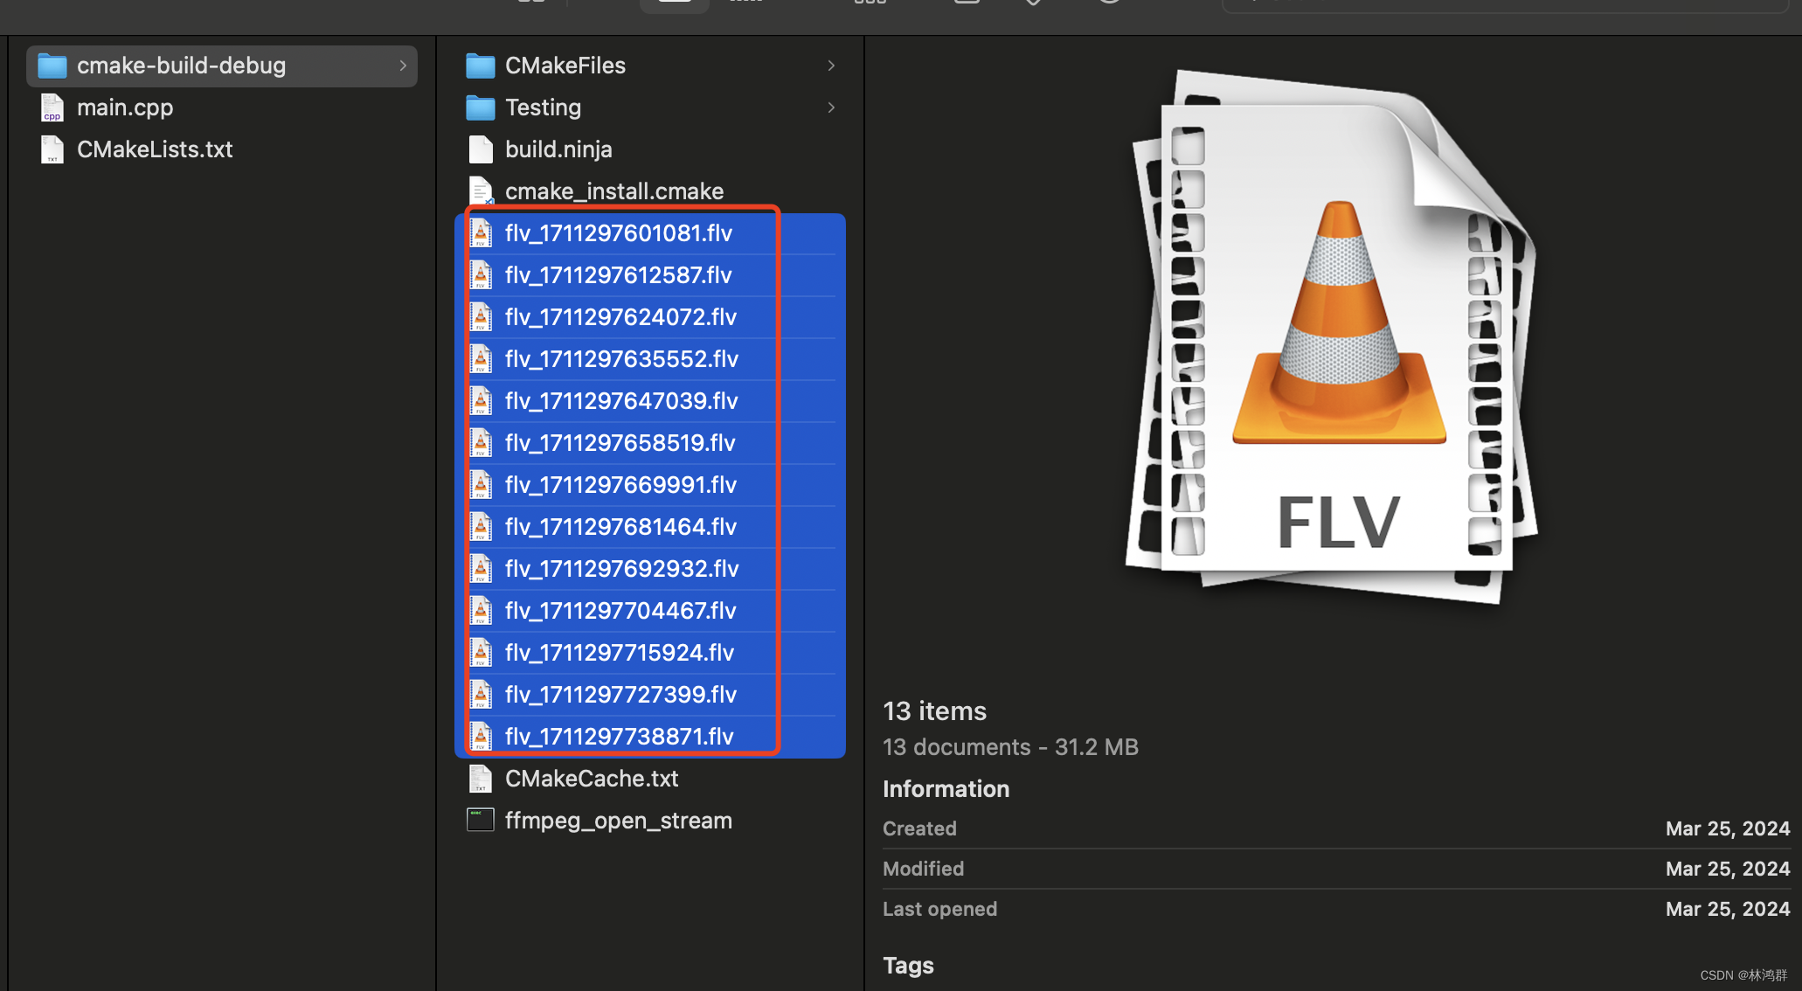Select CMakeLists.txt file name
Screen dimensions: 1802x991
click(155, 149)
